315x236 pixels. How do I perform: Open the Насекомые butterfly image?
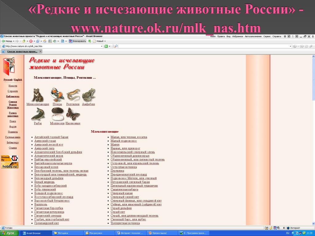click(73, 114)
